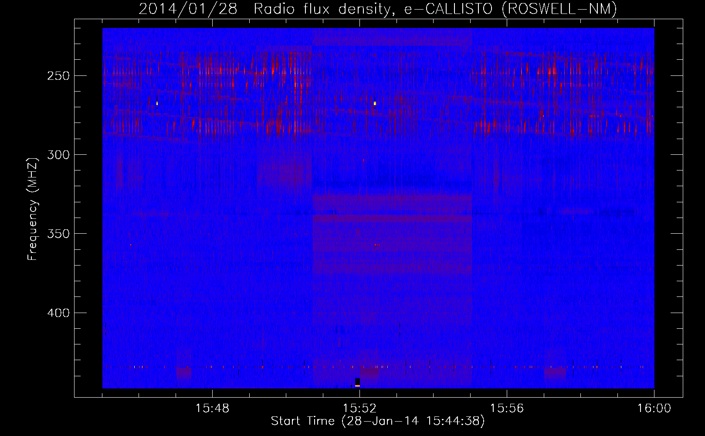Click the bright yellow spot near 15:52
Screen dimensions: 705x436
pos(375,103)
